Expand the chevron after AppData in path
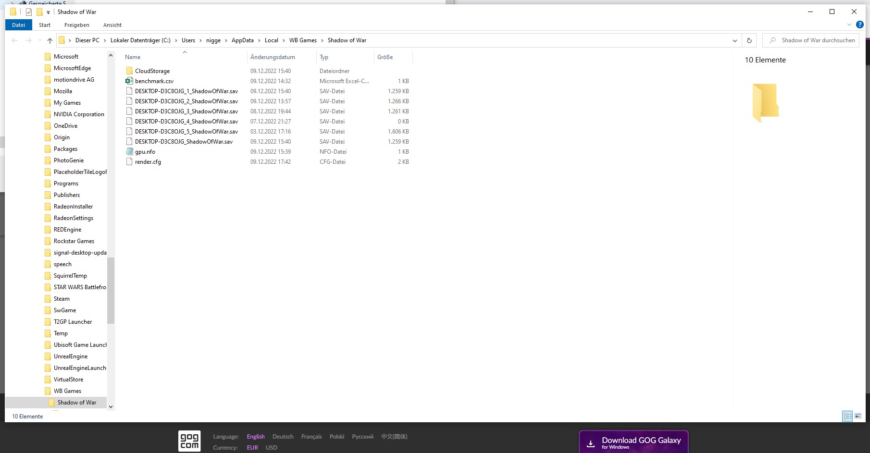 259,40
